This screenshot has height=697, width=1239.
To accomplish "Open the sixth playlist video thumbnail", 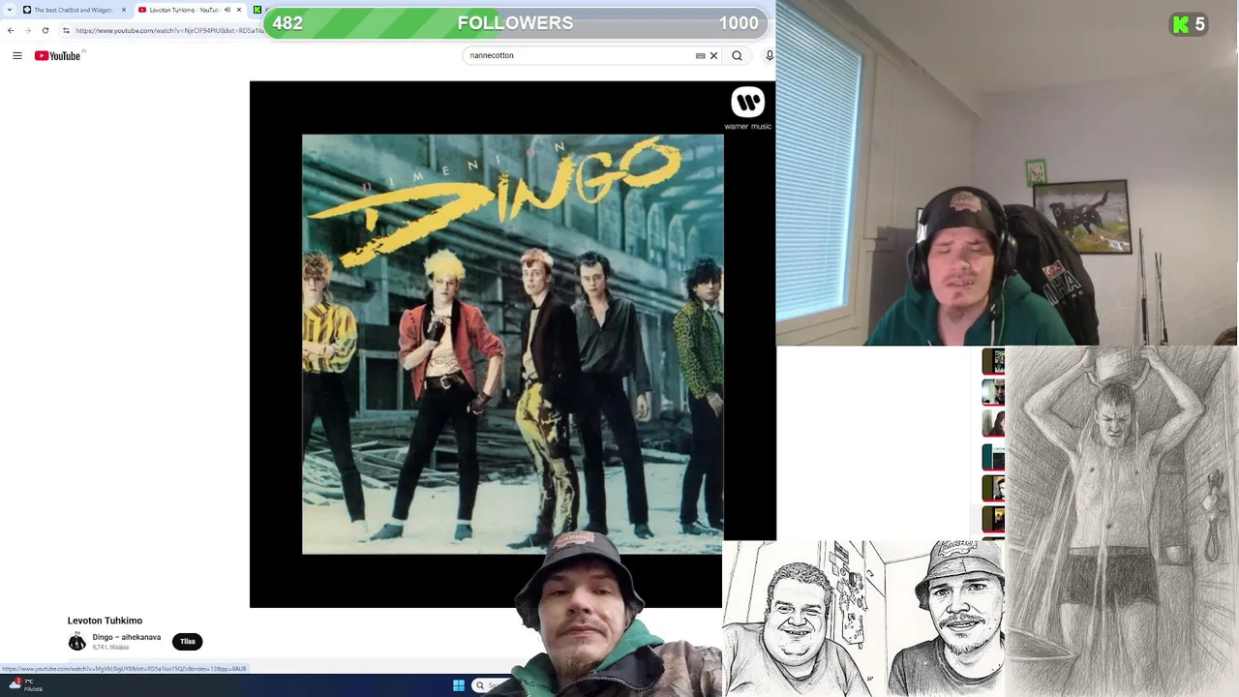I will (x=993, y=520).
